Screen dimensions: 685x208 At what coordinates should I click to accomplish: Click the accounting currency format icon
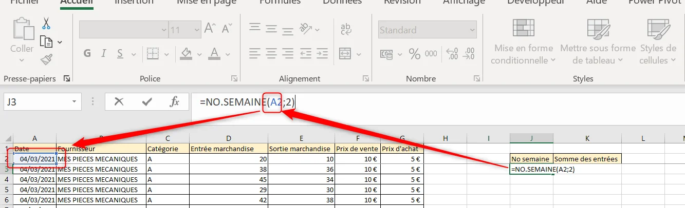(386, 53)
